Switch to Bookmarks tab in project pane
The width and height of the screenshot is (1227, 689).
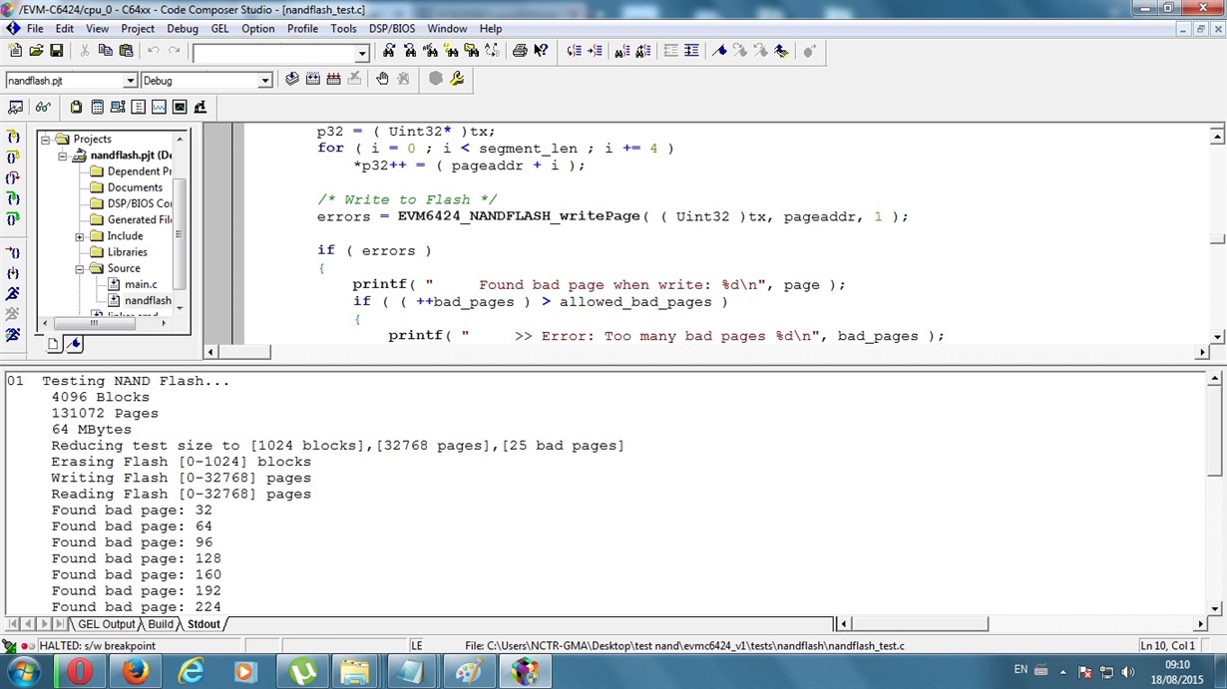click(x=74, y=344)
